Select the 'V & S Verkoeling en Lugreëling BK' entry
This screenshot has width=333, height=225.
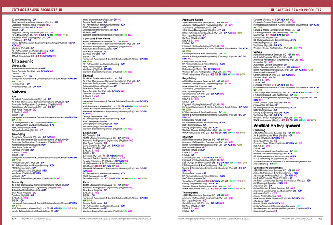click(274, 159)
